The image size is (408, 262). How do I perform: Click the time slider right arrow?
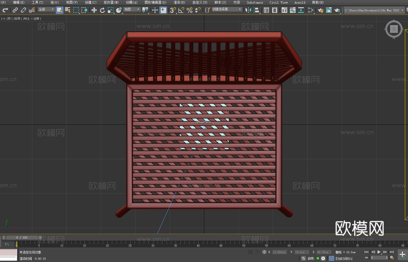tap(40, 238)
